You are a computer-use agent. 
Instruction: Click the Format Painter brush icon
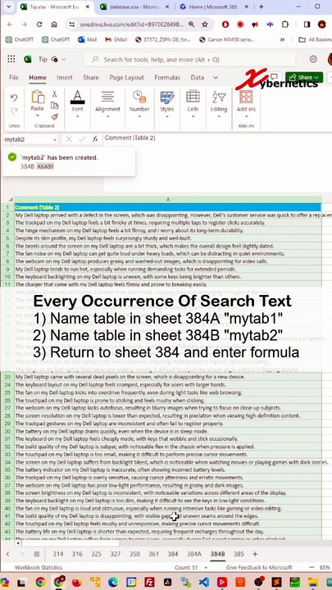click(55, 116)
